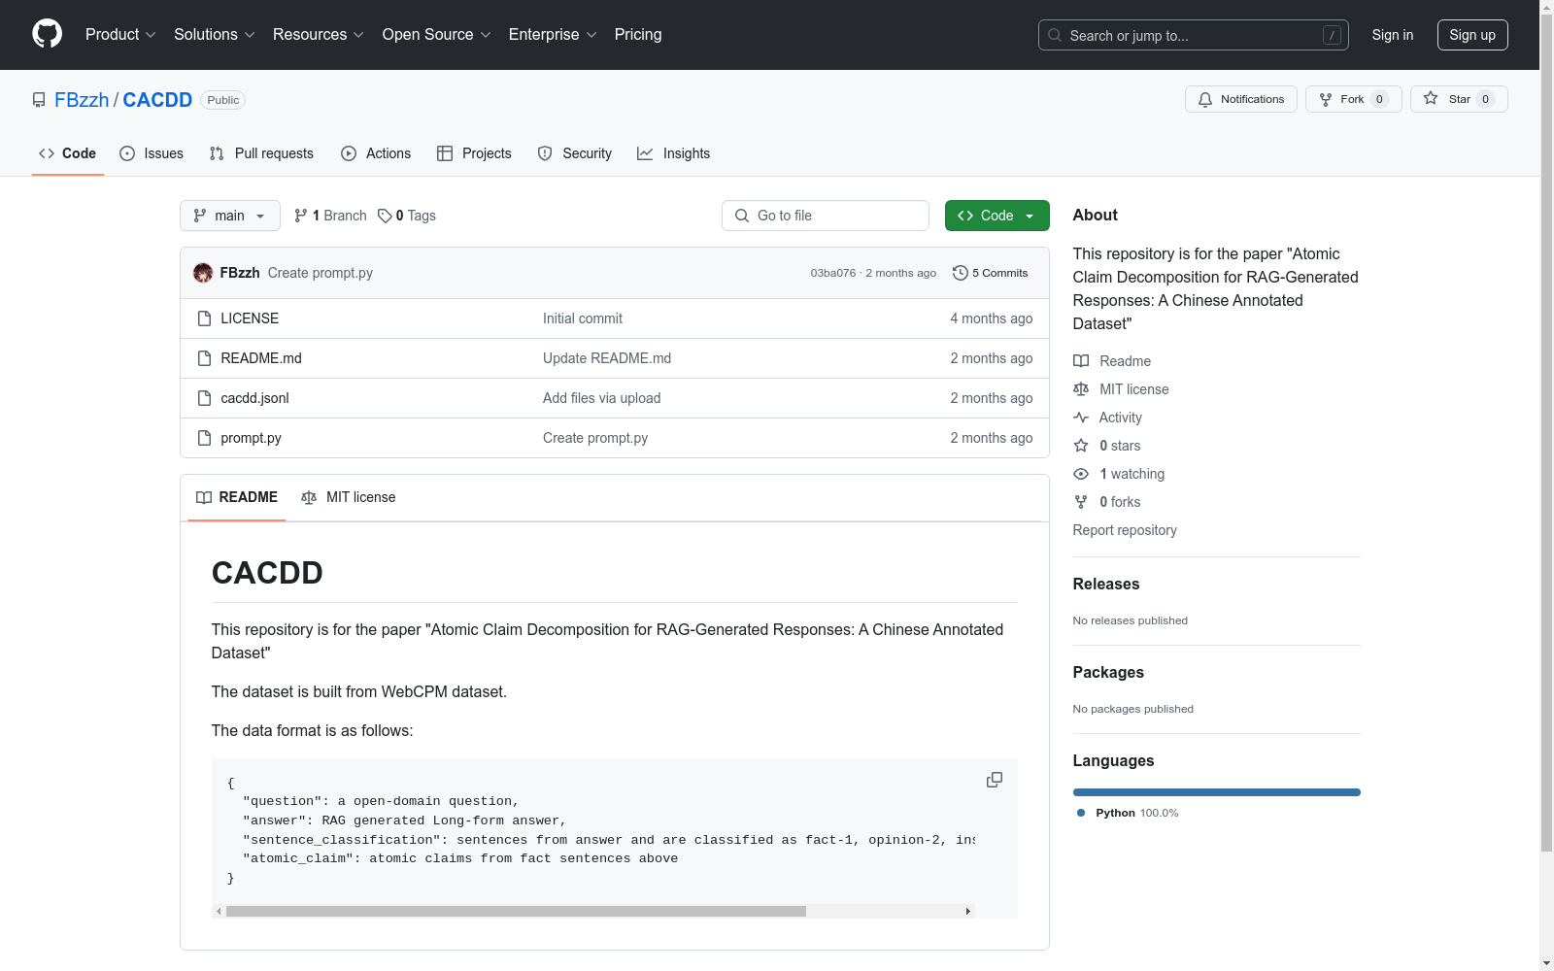
Task: Expand the Open Source menu
Action: tap(437, 35)
